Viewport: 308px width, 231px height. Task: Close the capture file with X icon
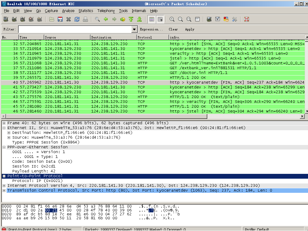coord(69,19)
